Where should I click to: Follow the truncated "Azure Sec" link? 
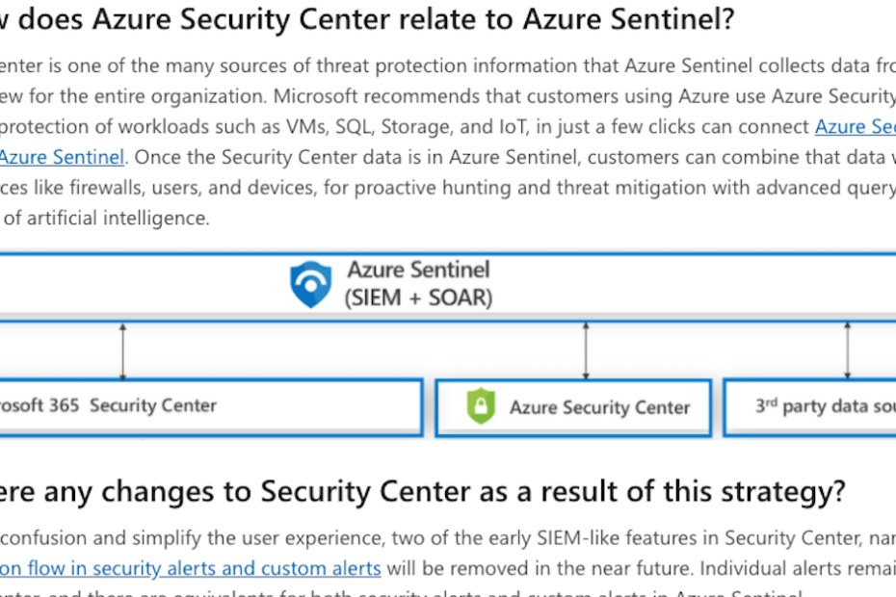point(856,126)
